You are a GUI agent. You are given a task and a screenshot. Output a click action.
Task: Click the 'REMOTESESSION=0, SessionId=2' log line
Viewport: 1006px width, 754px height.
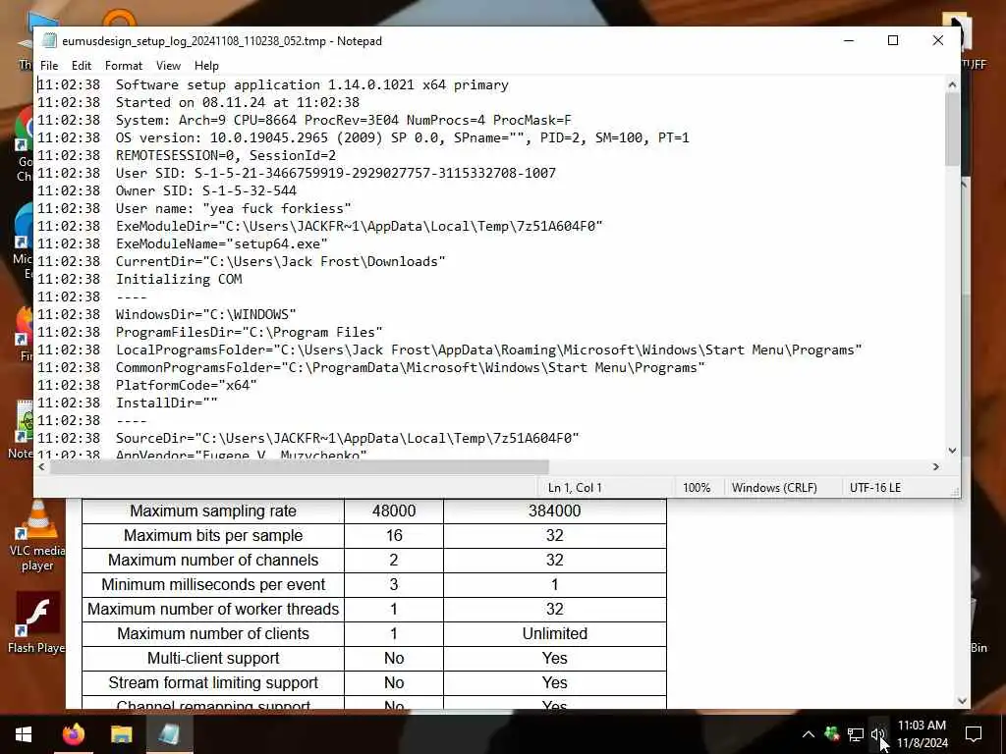[x=226, y=155]
